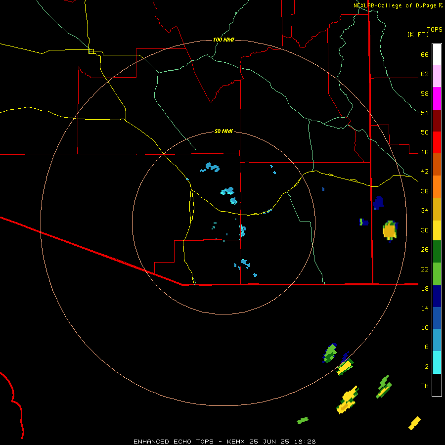Click the legend value 46
The height and width of the screenshot is (445, 445).
[x=425, y=152]
